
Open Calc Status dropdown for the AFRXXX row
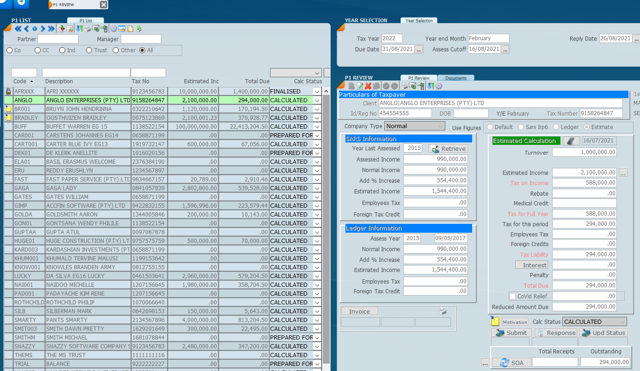tap(317, 92)
